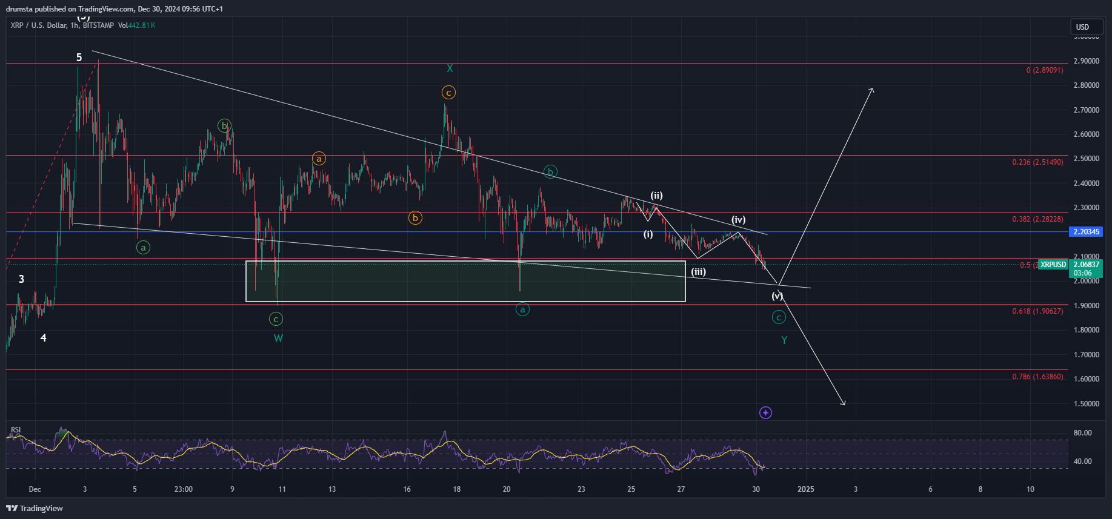Click the Dec label on the time axis

tap(35, 489)
